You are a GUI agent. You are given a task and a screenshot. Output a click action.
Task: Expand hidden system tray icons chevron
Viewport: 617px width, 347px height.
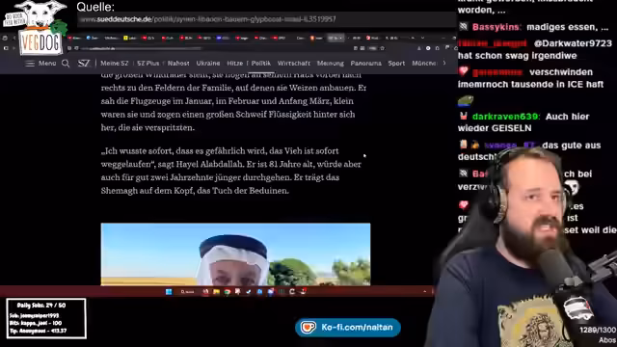click(424, 291)
